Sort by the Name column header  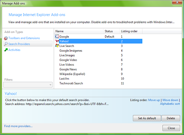(79, 31)
